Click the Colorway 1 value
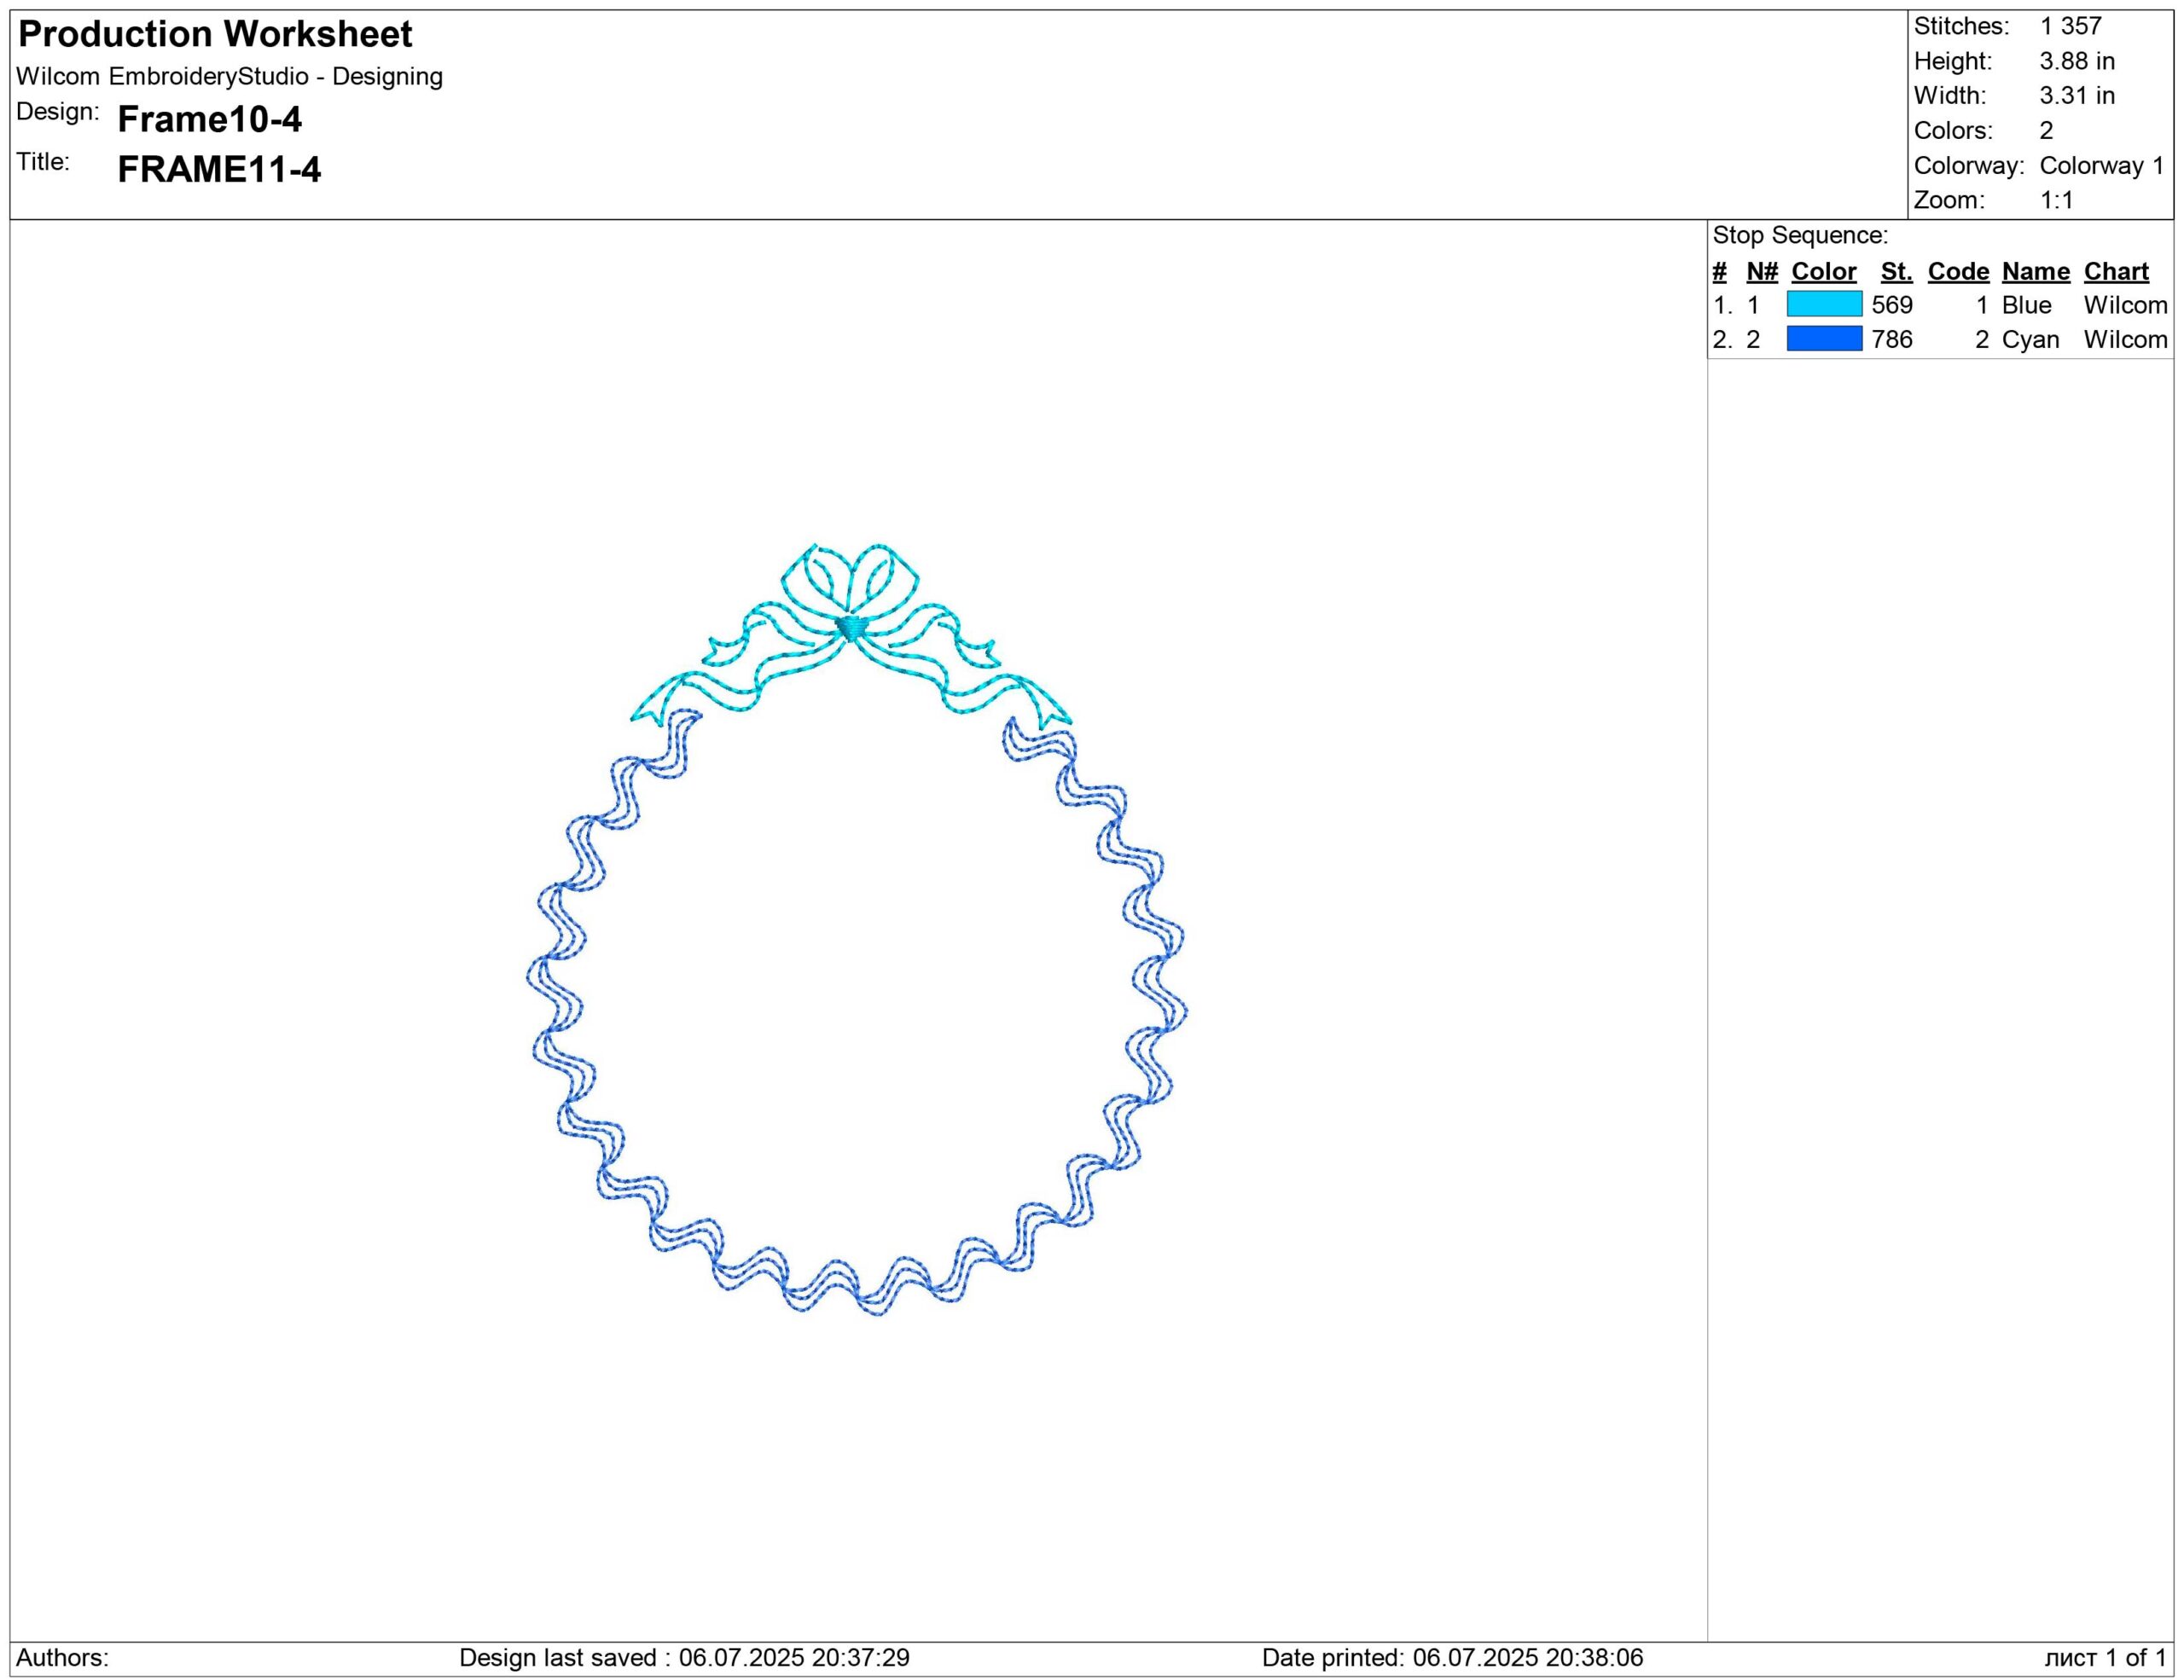This screenshot has width=2184, height=1680. (2101, 166)
